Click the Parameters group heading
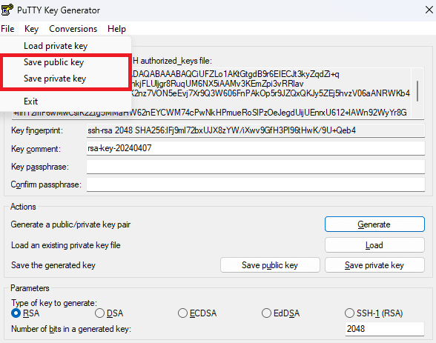The height and width of the screenshot is (343, 436). pos(30,288)
